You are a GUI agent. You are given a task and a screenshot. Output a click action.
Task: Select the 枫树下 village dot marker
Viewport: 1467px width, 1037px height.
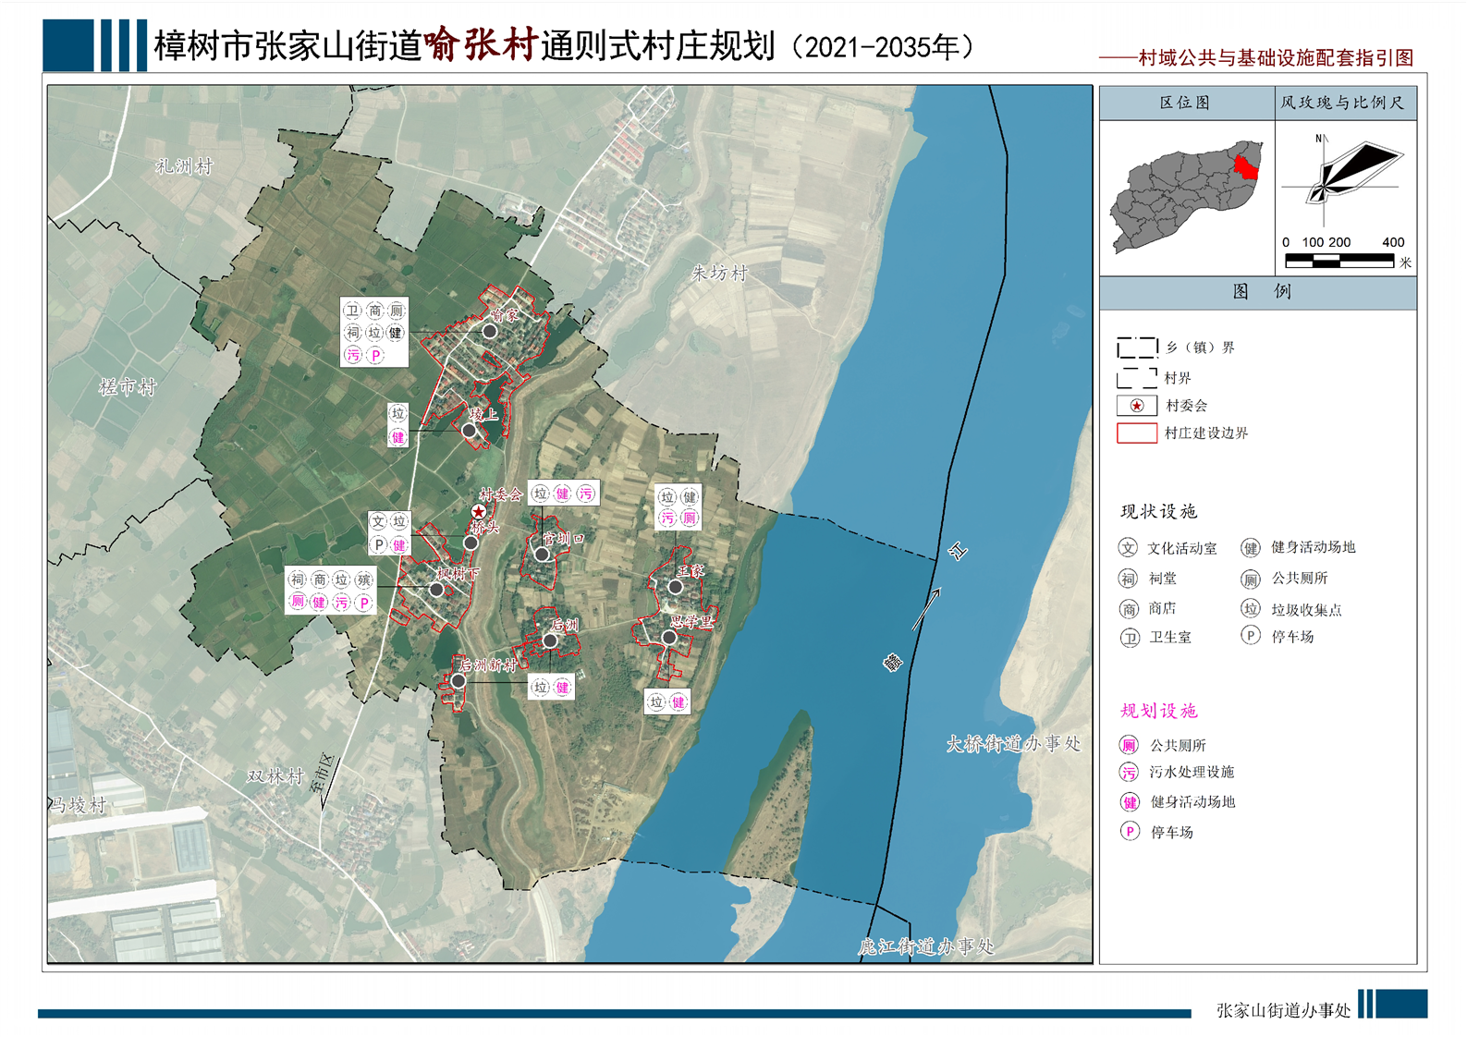point(436,590)
